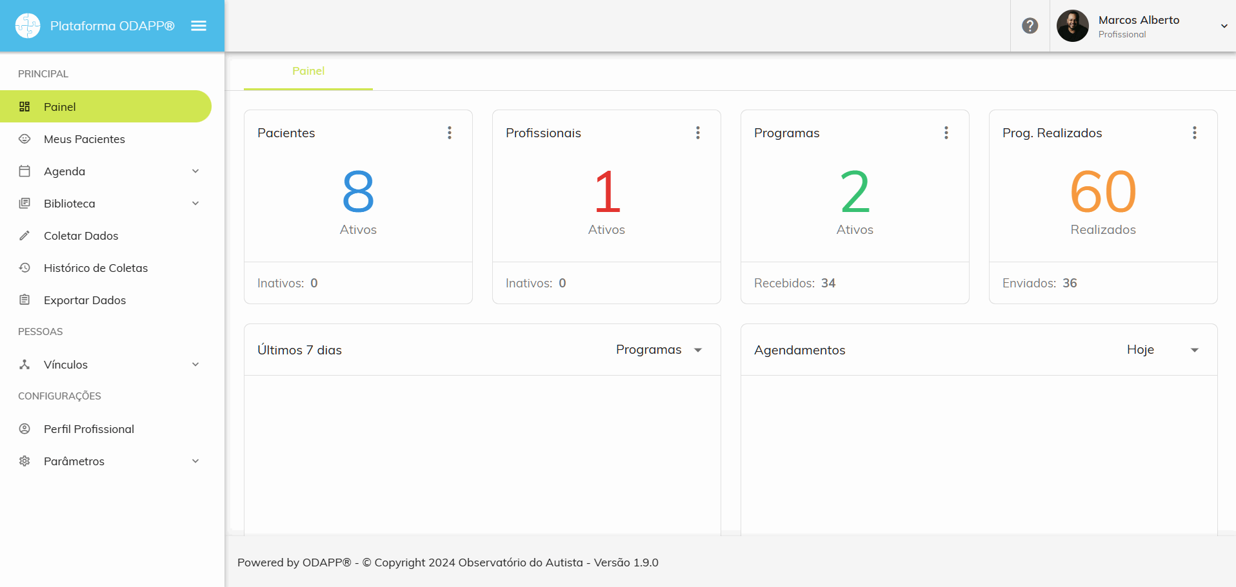Click the 2 active programs count
Viewport: 1236px width, 587px height.
[855, 191]
